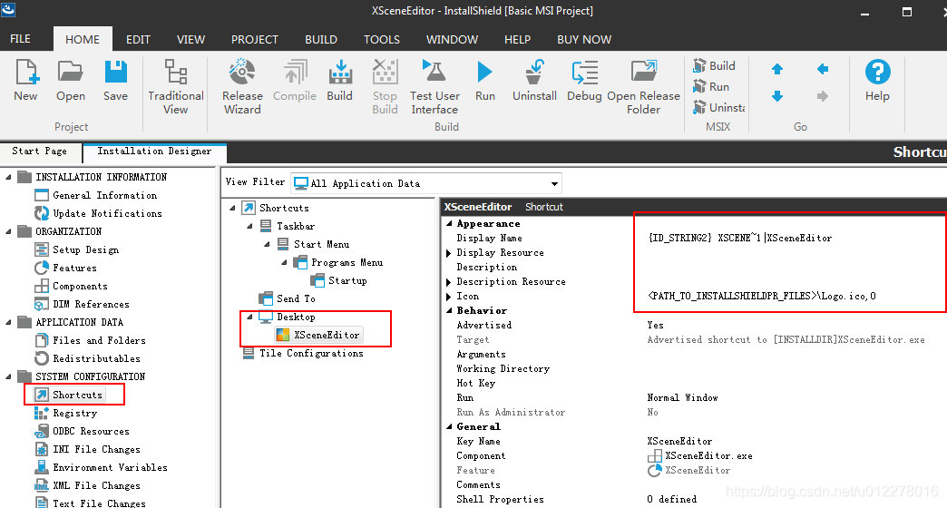Image resolution: width=947 pixels, height=508 pixels.
Task: Collapse the Desktop tree node
Action: [250, 317]
